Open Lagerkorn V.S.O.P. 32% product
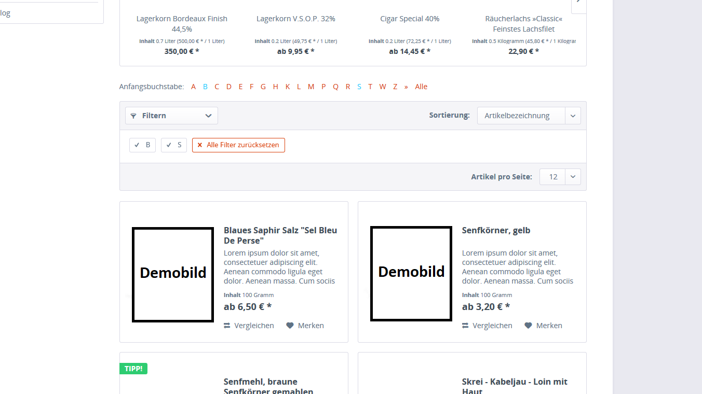 click(296, 19)
